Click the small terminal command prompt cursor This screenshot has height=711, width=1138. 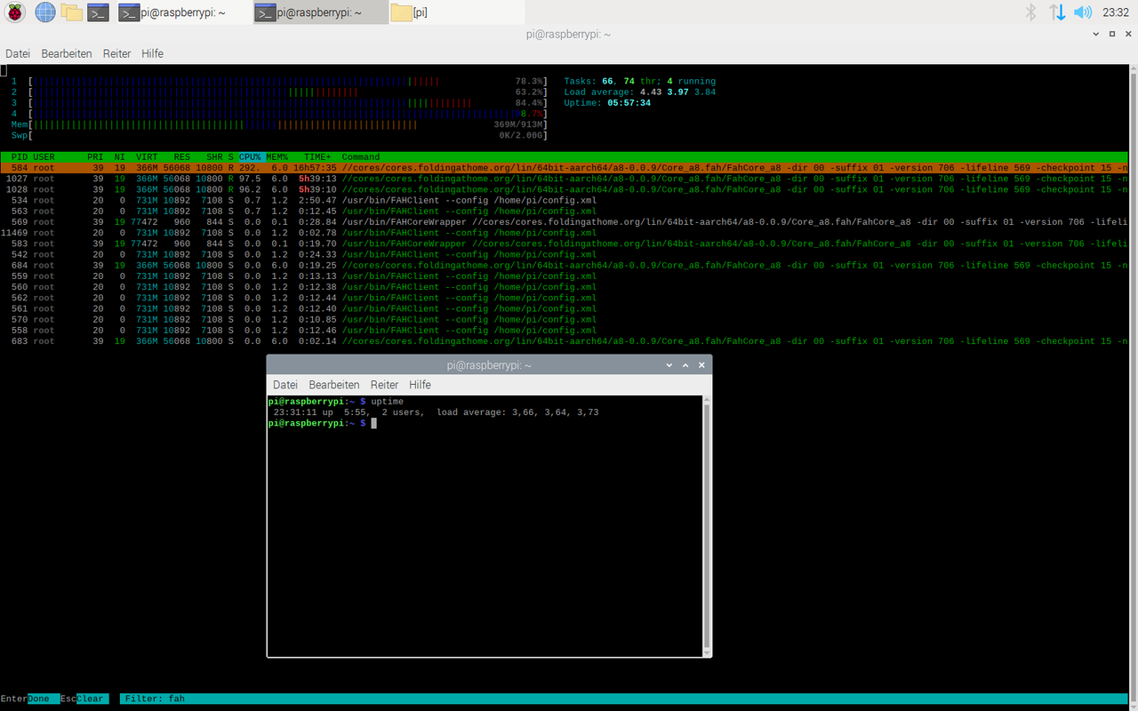pos(374,423)
